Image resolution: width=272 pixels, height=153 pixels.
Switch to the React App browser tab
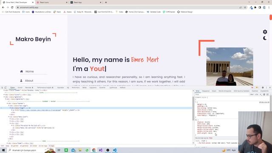click(x=86, y=3)
